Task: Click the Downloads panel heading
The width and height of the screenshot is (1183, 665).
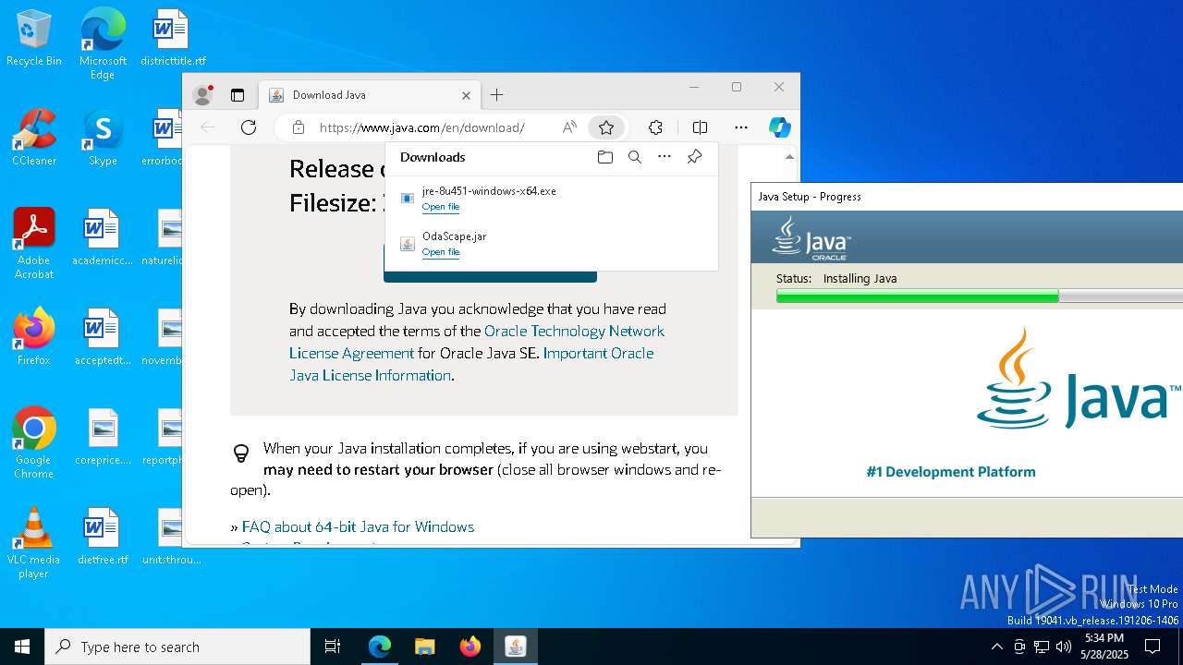Action: [x=433, y=157]
